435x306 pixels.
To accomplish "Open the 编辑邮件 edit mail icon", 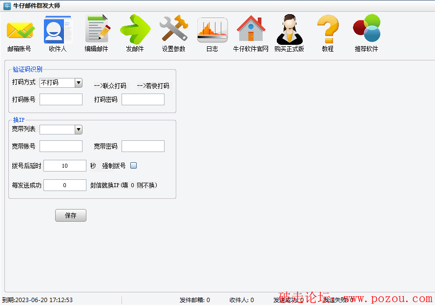I will click(x=96, y=30).
